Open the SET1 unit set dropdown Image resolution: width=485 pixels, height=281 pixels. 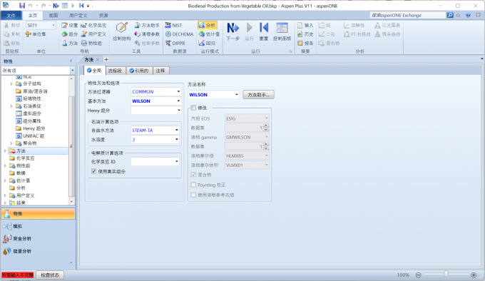click(53, 25)
